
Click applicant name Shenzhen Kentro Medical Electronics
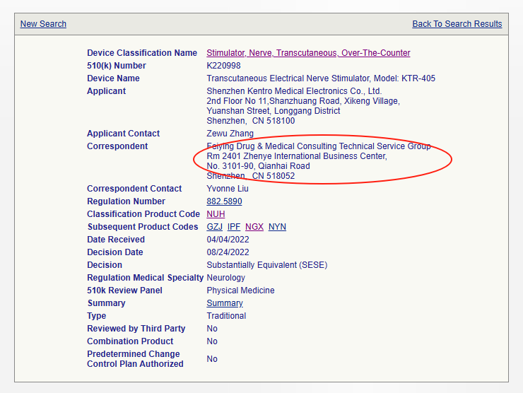(x=294, y=91)
